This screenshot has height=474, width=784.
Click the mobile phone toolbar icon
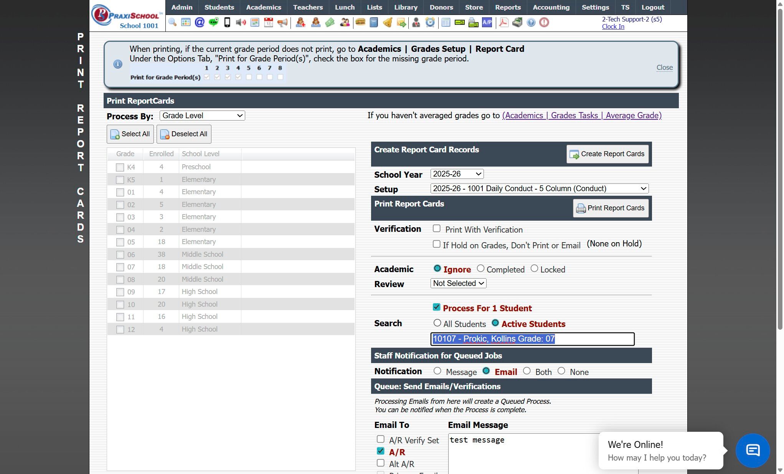pos(227,22)
